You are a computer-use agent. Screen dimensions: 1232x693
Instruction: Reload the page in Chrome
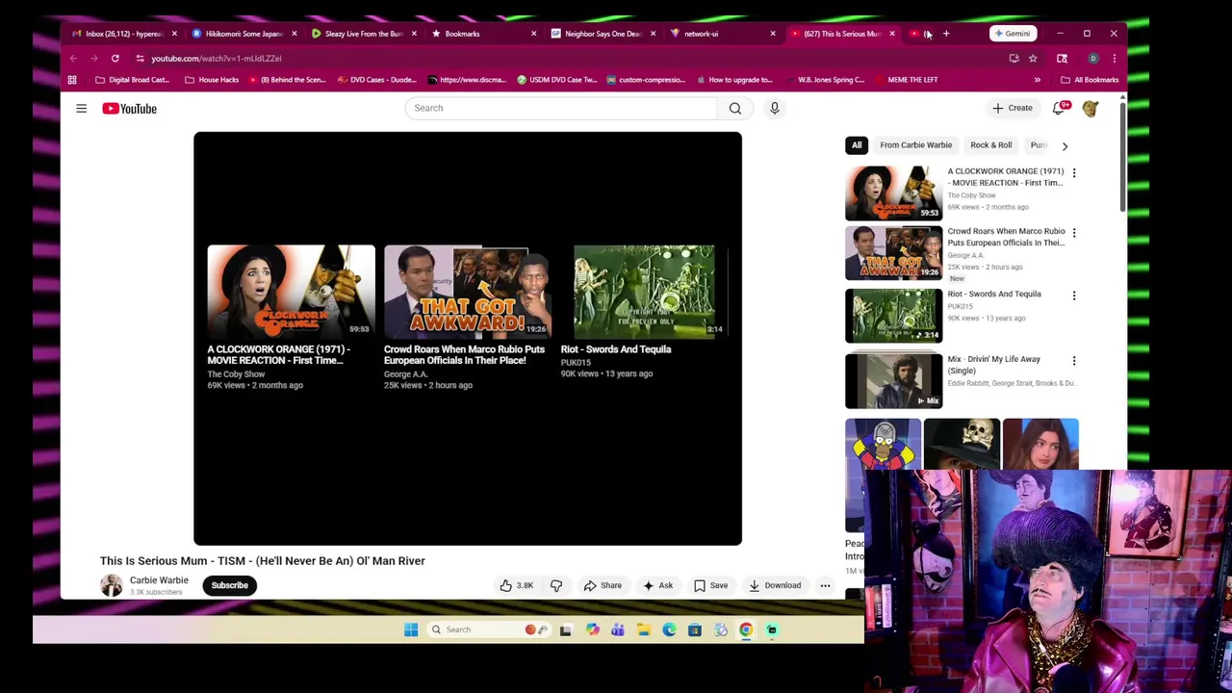pyautogui.click(x=115, y=58)
